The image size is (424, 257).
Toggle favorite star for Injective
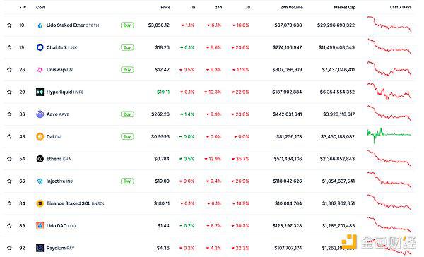(x=9, y=181)
